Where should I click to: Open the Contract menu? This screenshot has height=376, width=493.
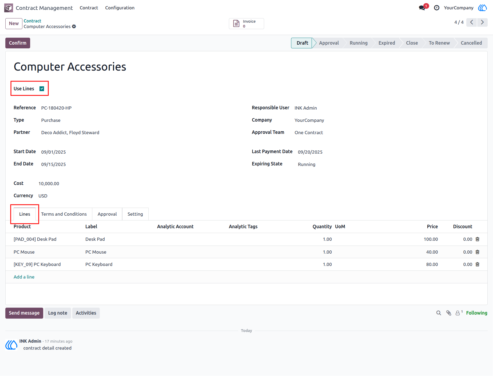pos(89,8)
